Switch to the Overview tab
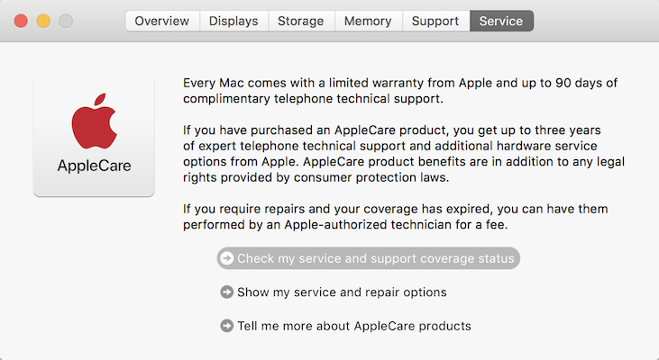Image resolution: width=659 pixels, height=360 pixels. pyautogui.click(x=162, y=21)
